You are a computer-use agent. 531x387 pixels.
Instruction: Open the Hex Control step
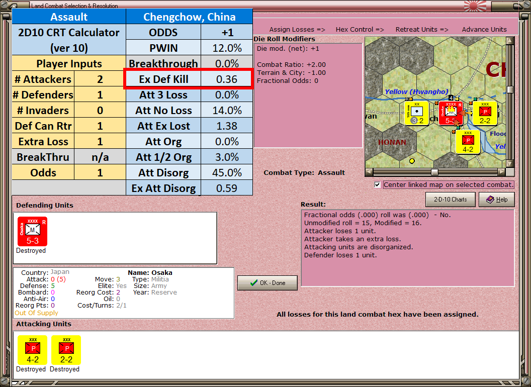(x=360, y=30)
